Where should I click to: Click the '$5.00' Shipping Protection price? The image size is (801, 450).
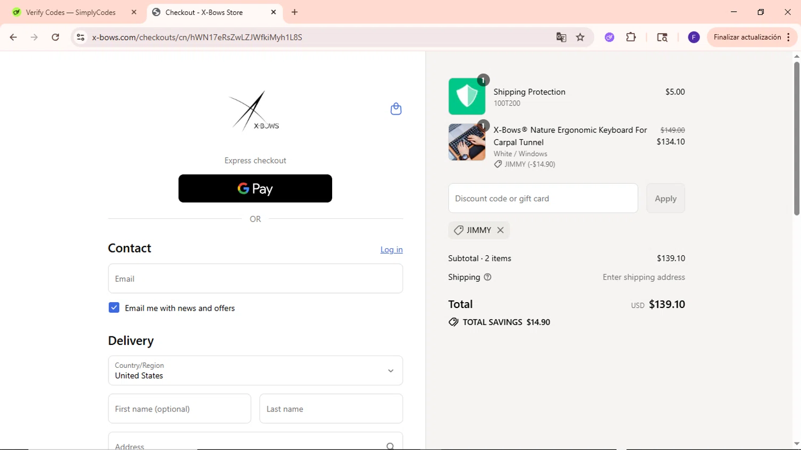675,92
